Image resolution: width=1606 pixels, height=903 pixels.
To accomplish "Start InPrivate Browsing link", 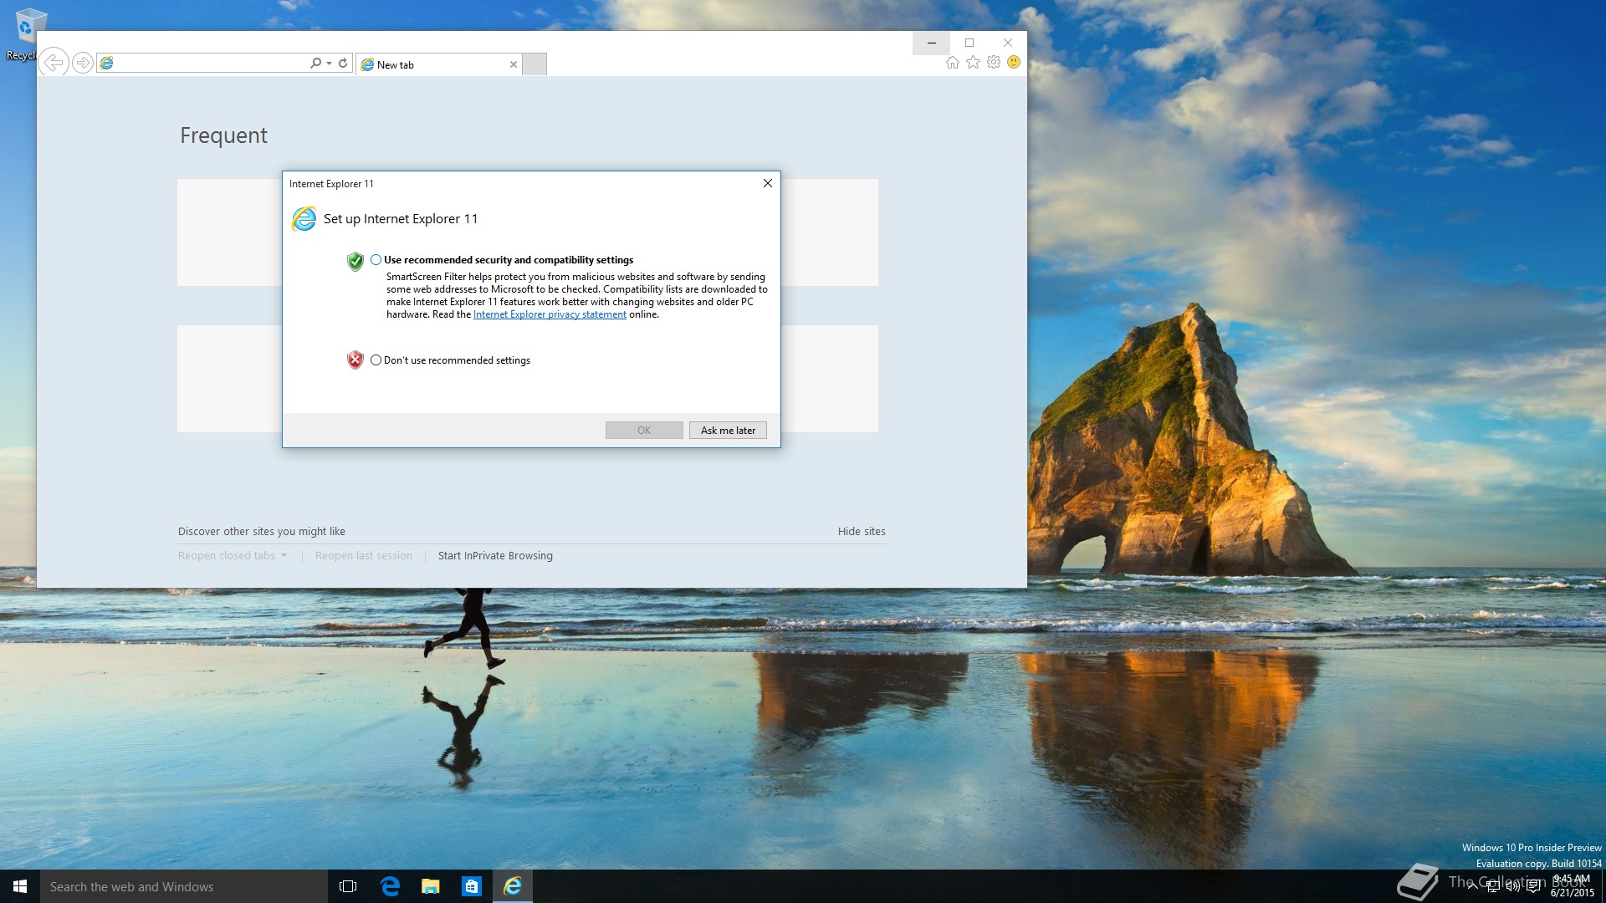I will pos(495,556).
